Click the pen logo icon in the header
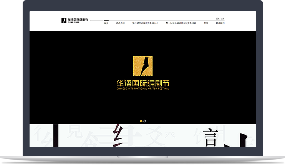The image size is (285, 165). [x=64, y=20]
